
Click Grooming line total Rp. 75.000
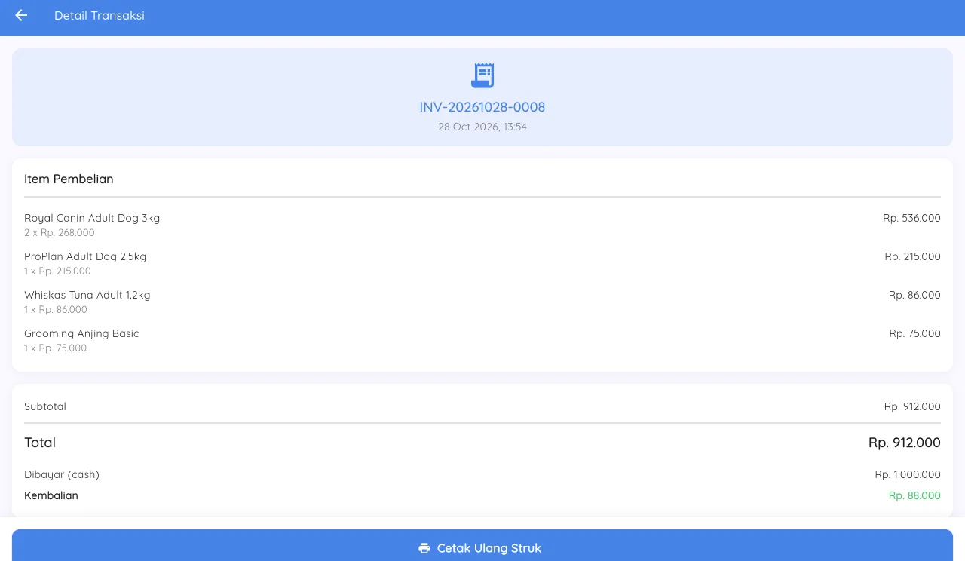914,333
